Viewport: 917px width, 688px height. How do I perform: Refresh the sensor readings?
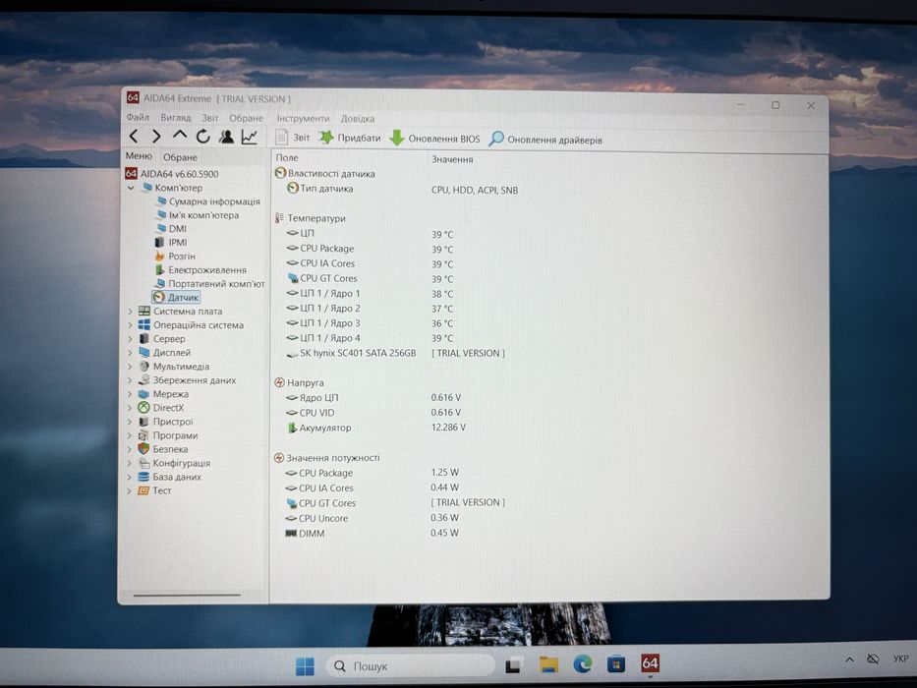[202, 137]
